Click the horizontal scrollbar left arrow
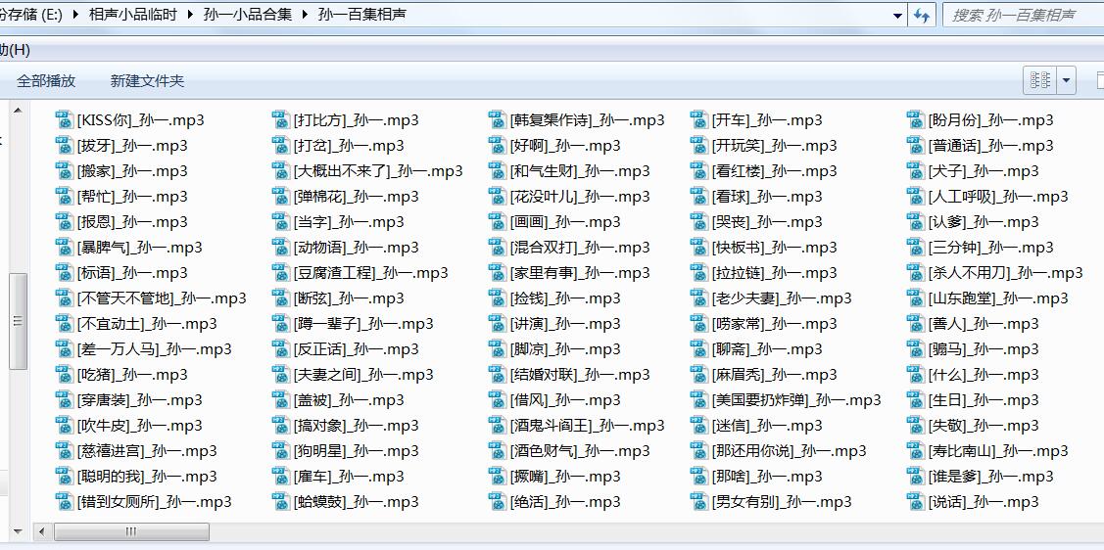 tap(42, 531)
